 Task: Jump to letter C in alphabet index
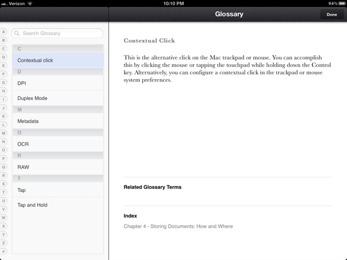click(x=3, y=49)
